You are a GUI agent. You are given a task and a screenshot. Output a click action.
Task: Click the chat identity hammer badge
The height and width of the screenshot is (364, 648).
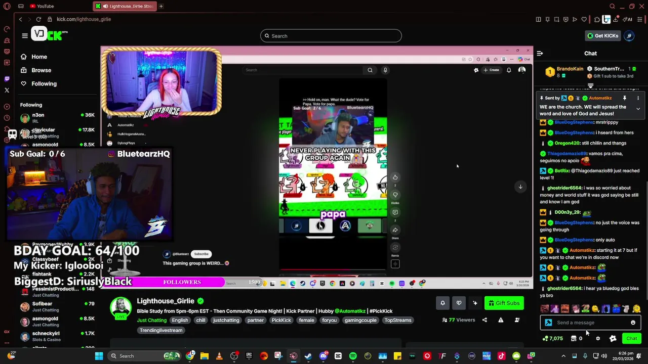coord(548,323)
